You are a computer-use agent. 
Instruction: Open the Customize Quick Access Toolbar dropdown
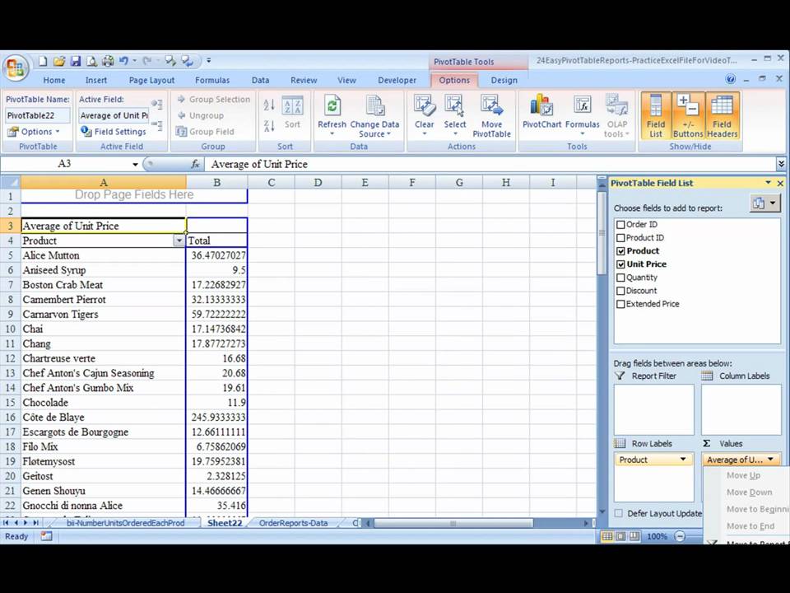pos(208,61)
